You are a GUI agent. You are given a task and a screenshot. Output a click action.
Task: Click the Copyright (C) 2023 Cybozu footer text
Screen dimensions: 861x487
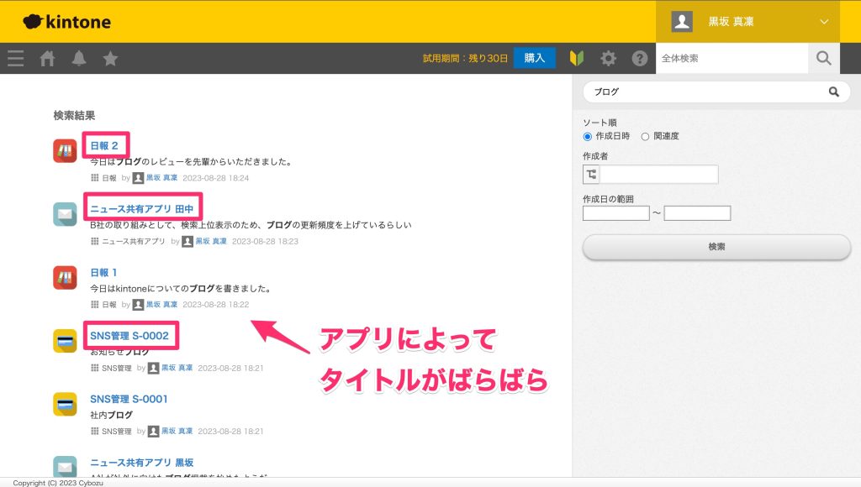point(58,483)
